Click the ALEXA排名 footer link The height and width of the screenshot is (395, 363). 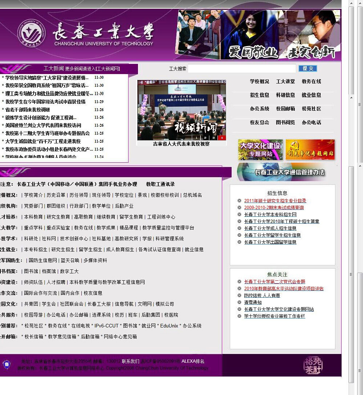click(x=193, y=361)
